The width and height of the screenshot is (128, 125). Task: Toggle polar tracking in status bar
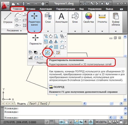[61, 122]
